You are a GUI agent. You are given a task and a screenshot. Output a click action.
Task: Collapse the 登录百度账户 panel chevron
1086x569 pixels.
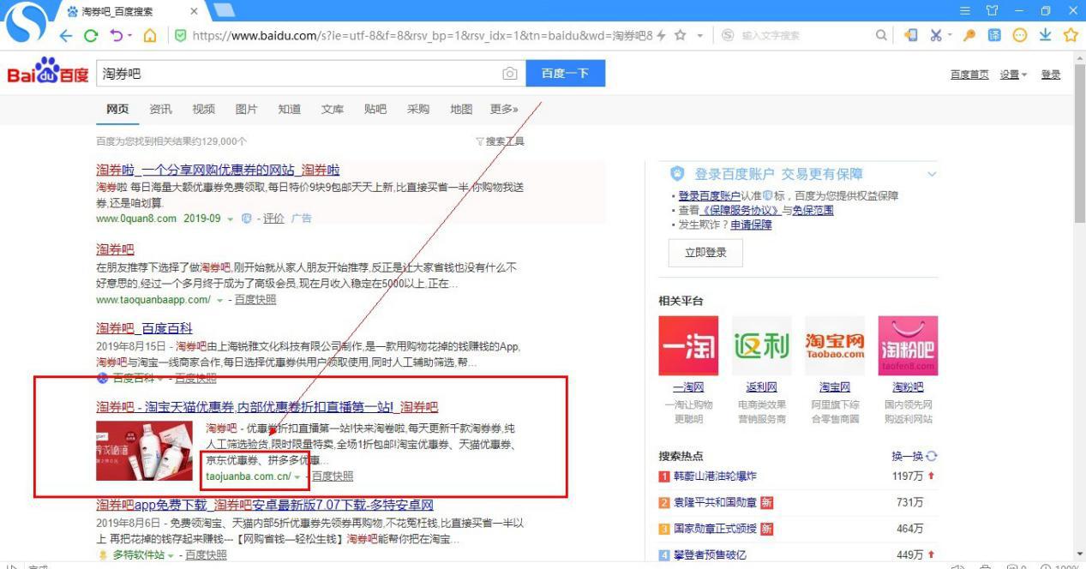(933, 174)
